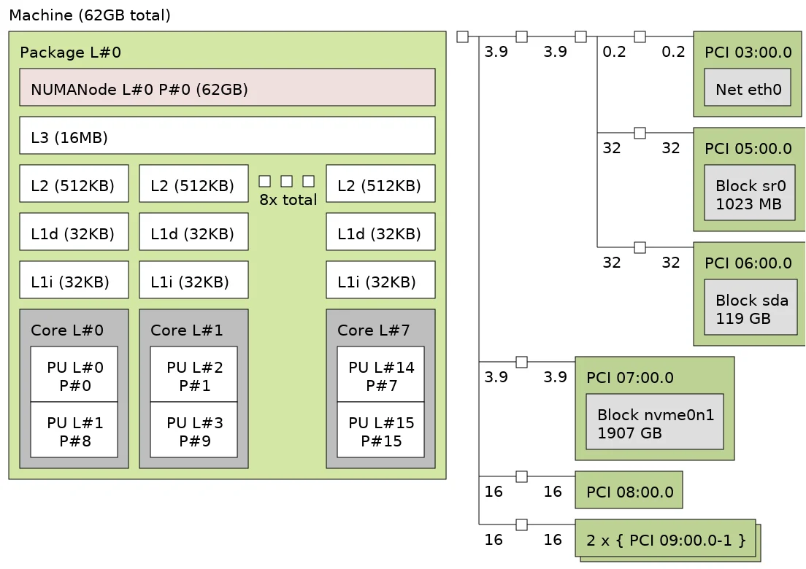Select the PU L#3 P#9 box
This screenshot has height=569, width=806.
click(x=193, y=430)
